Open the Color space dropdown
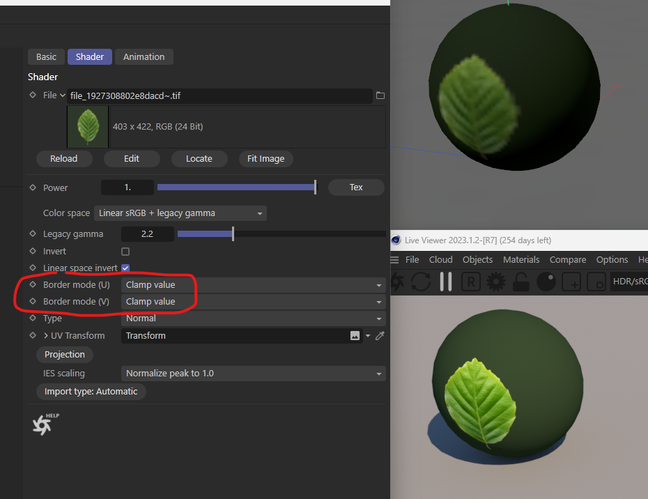This screenshot has height=499, width=648. pyautogui.click(x=180, y=213)
